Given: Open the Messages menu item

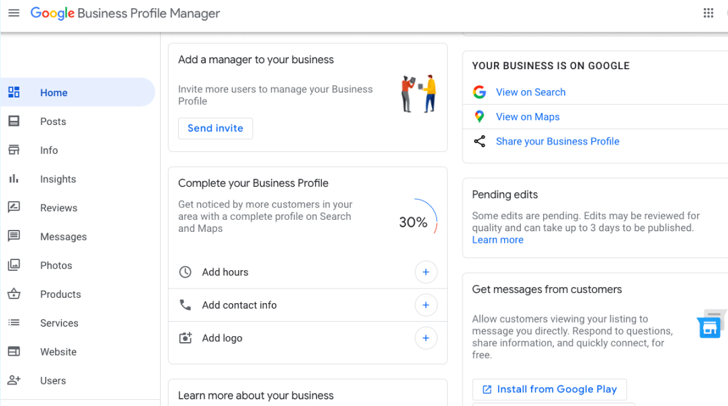Looking at the screenshot, I should pyautogui.click(x=63, y=237).
